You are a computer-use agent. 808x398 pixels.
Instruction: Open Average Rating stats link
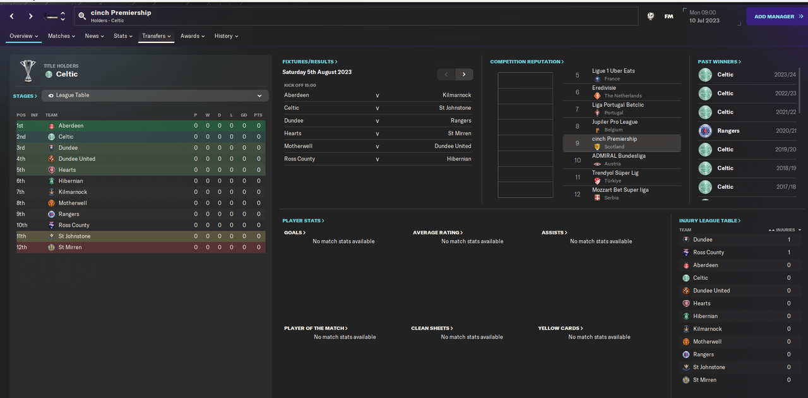438,232
